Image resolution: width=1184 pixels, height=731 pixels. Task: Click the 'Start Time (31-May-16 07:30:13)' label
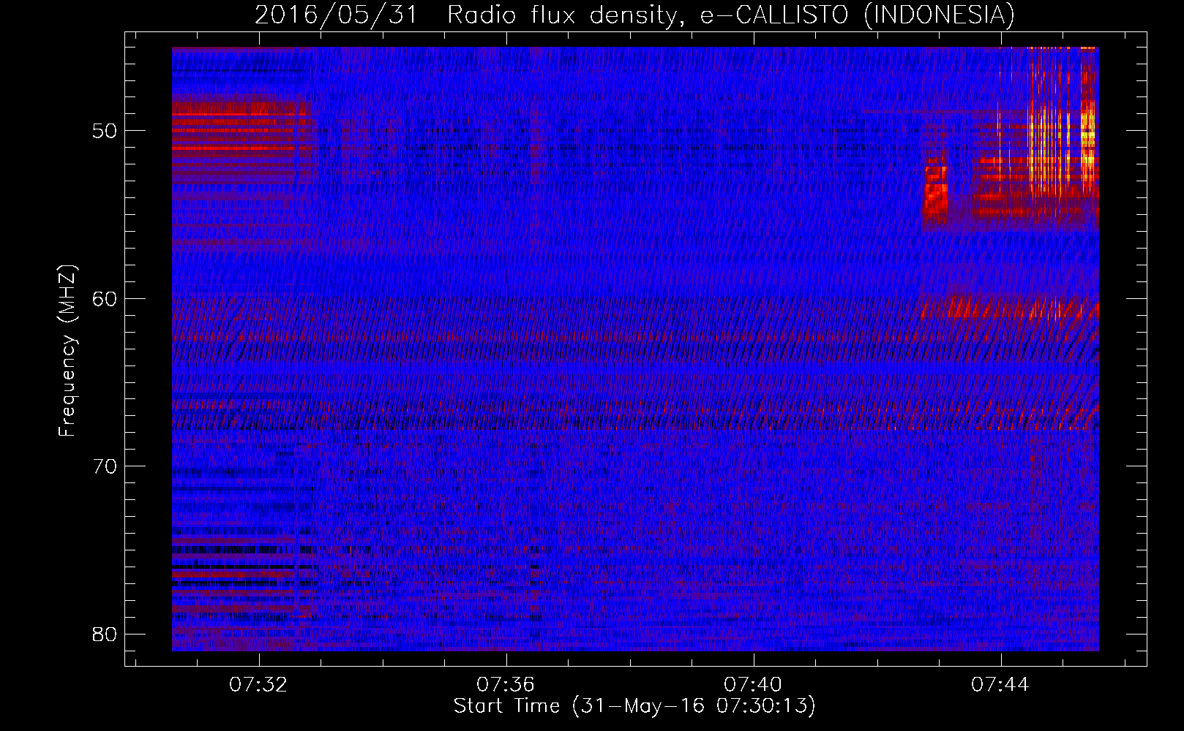pyautogui.click(x=634, y=706)
